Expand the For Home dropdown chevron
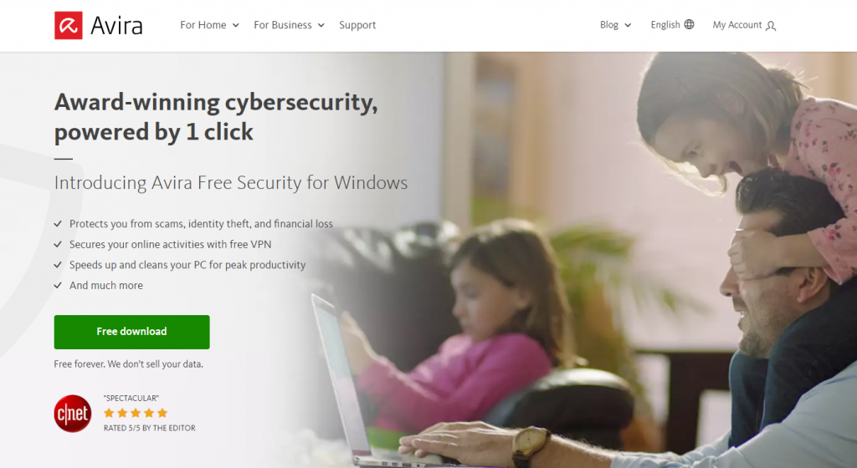The image size is (857, 468). coord(235,26)
